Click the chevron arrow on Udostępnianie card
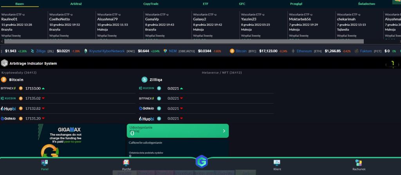 (224, 131)
